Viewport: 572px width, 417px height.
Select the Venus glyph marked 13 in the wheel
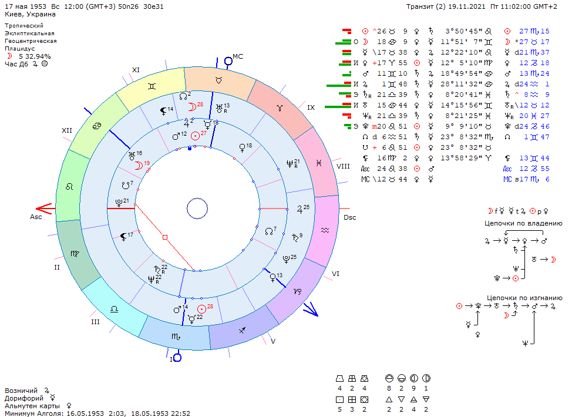pos(272,278)
